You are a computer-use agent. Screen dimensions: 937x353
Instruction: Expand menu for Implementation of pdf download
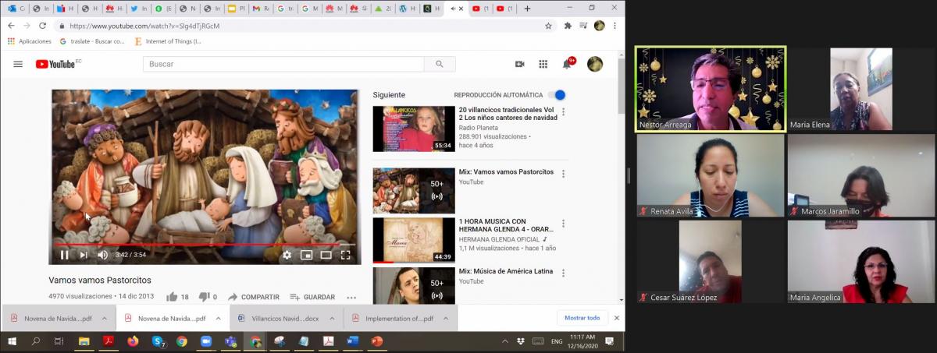445,318
